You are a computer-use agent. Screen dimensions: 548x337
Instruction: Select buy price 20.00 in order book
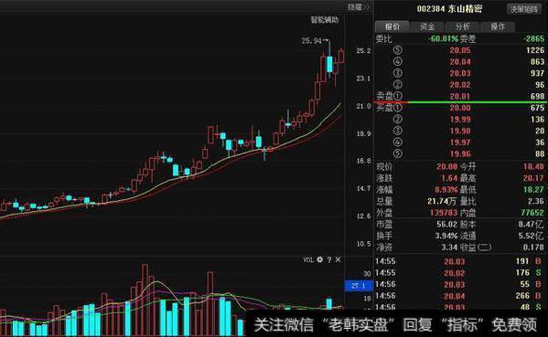coord(460,108)
